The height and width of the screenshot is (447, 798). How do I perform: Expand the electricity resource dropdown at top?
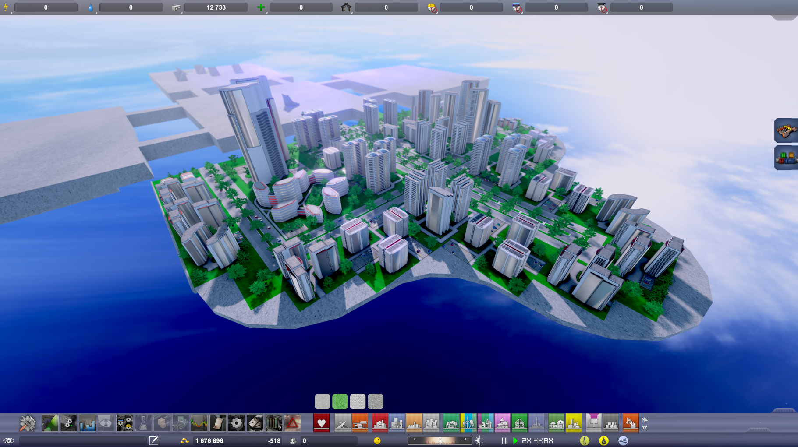pyautogui.click(x=7, y=7)
